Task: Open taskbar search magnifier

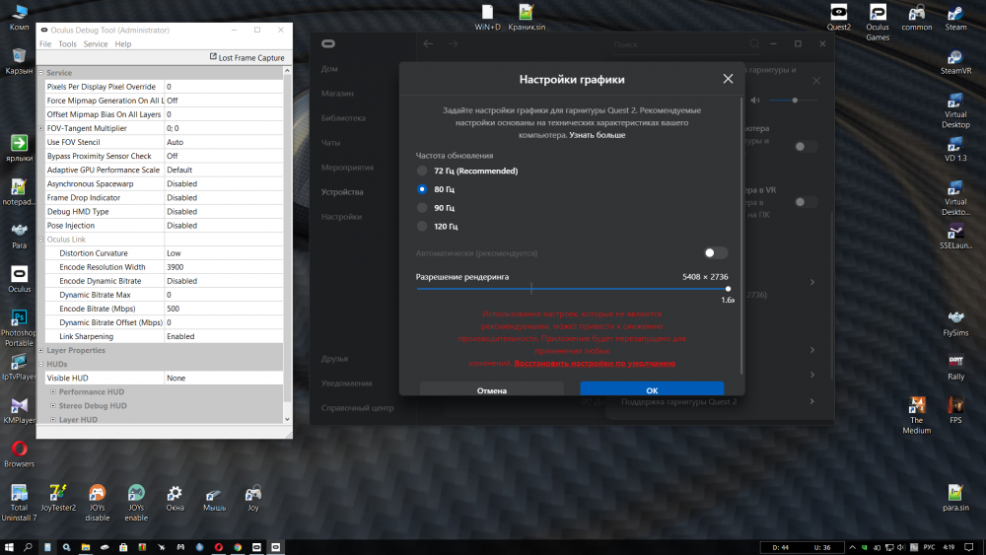Action: tap(28, 547)
